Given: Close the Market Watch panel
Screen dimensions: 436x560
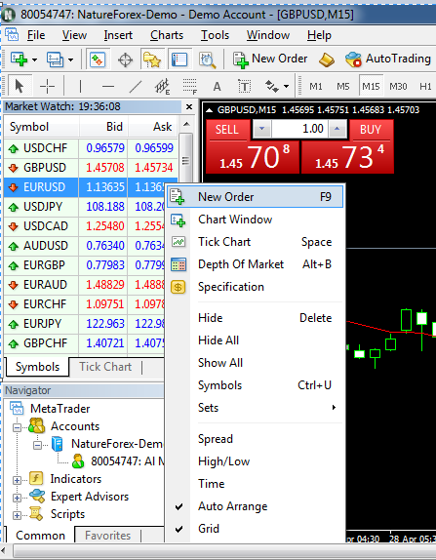Looking at the screenshot, I should pos(189,106).
